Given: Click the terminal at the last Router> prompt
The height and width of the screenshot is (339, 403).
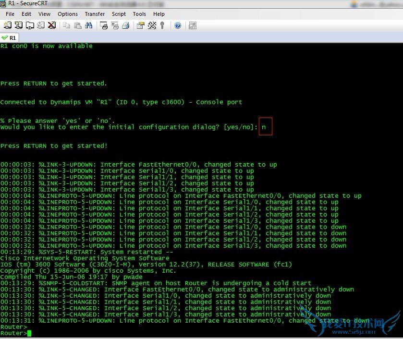Looking at the screenshot, I should 29,333.
